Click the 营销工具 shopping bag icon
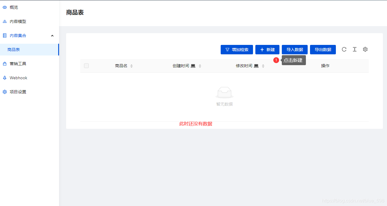The image size is (387, 206). 5,64
